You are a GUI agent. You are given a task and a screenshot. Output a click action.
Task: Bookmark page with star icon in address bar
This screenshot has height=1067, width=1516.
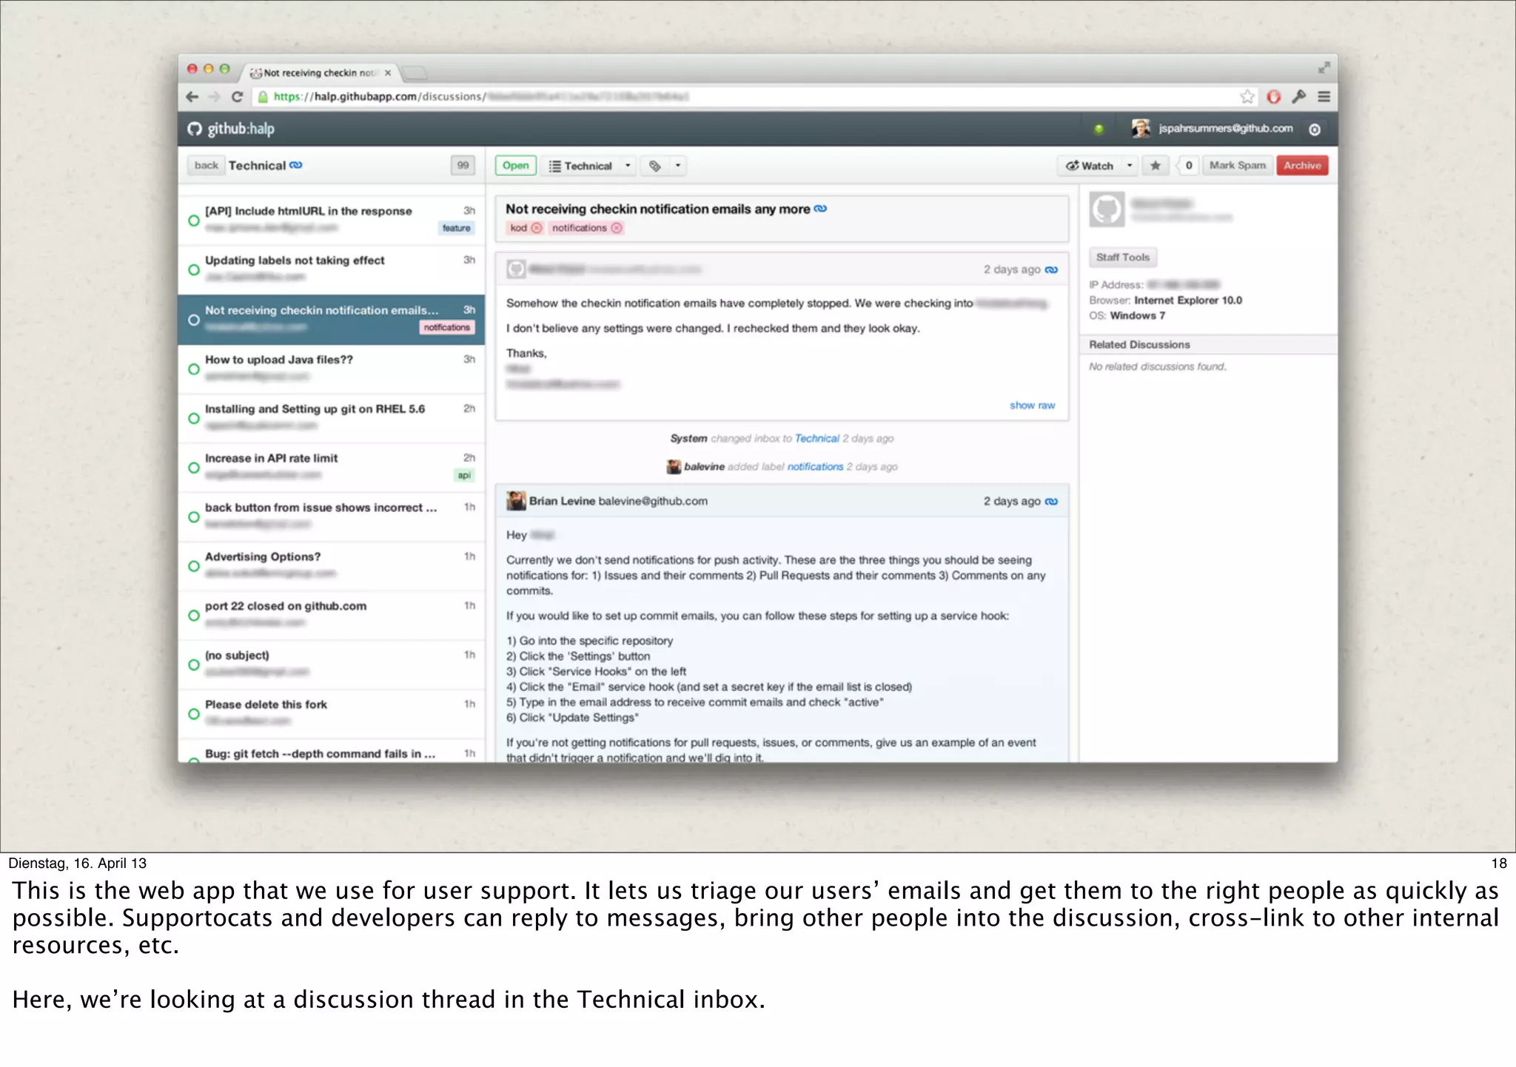point(1248,97)
